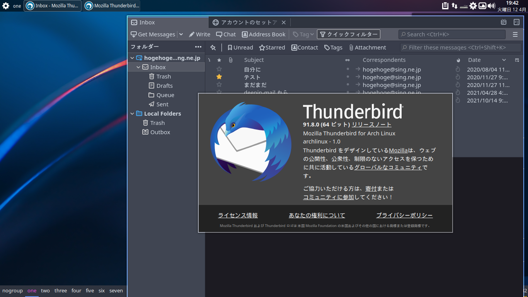Unstar the テスト message

pyautogui.click(x=219, y=77)
